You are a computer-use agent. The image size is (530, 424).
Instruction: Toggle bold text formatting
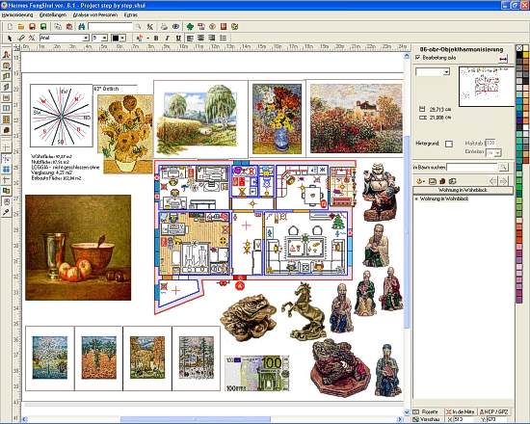(x=156, y=39)
